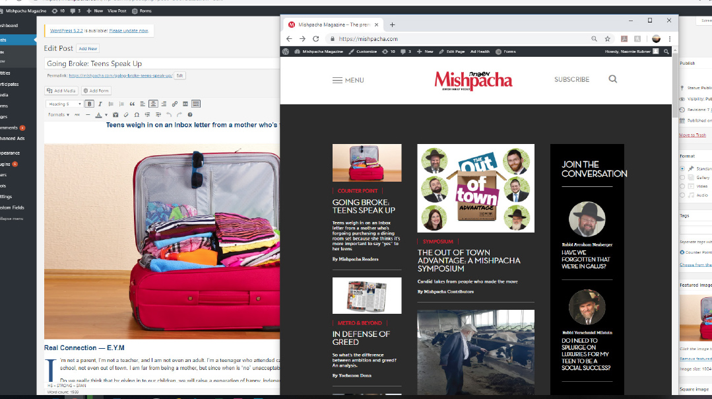
Task: Clear formatting with eraser icon
Action: [126, 115]
